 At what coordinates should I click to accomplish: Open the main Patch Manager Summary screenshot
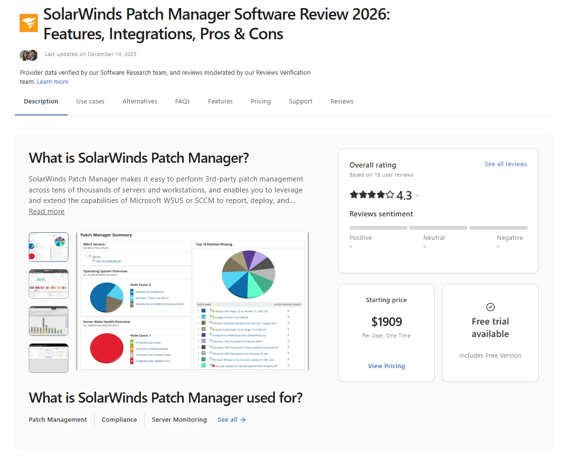tap(192, 301)
